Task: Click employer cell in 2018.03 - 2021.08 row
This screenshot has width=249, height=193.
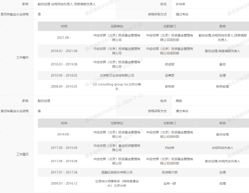Action: coord(117,51)
